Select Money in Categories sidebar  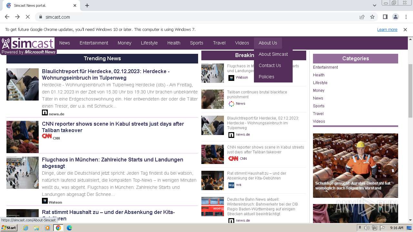tap(319, 91)
